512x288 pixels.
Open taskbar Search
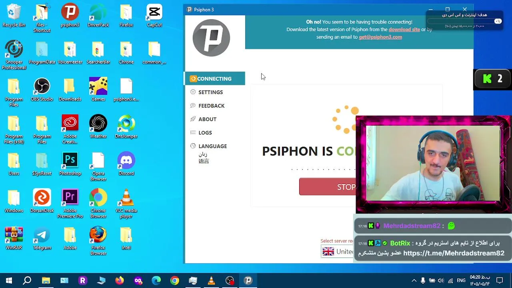[x=27, y=280]
